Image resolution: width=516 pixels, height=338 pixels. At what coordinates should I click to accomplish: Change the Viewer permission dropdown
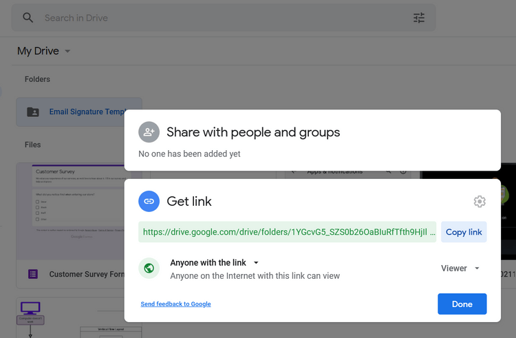(x=460, y=268)
